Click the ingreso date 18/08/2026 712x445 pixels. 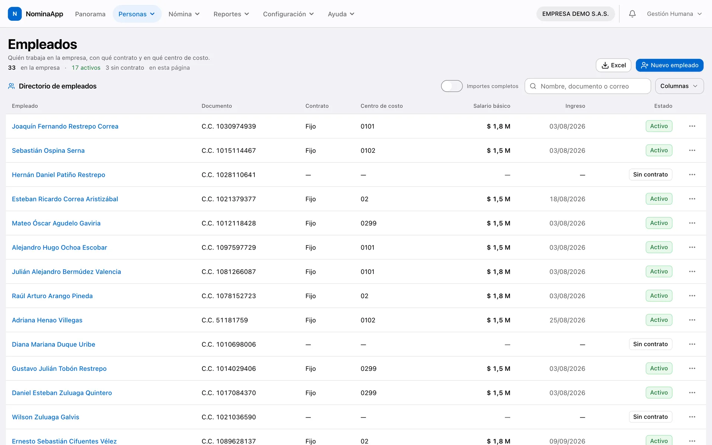(567, 199)
